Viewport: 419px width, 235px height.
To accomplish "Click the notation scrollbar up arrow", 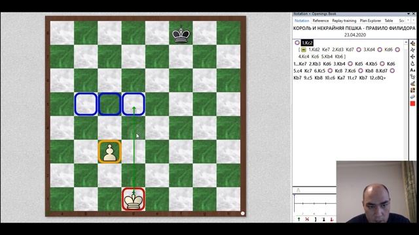I will point(406,42).
